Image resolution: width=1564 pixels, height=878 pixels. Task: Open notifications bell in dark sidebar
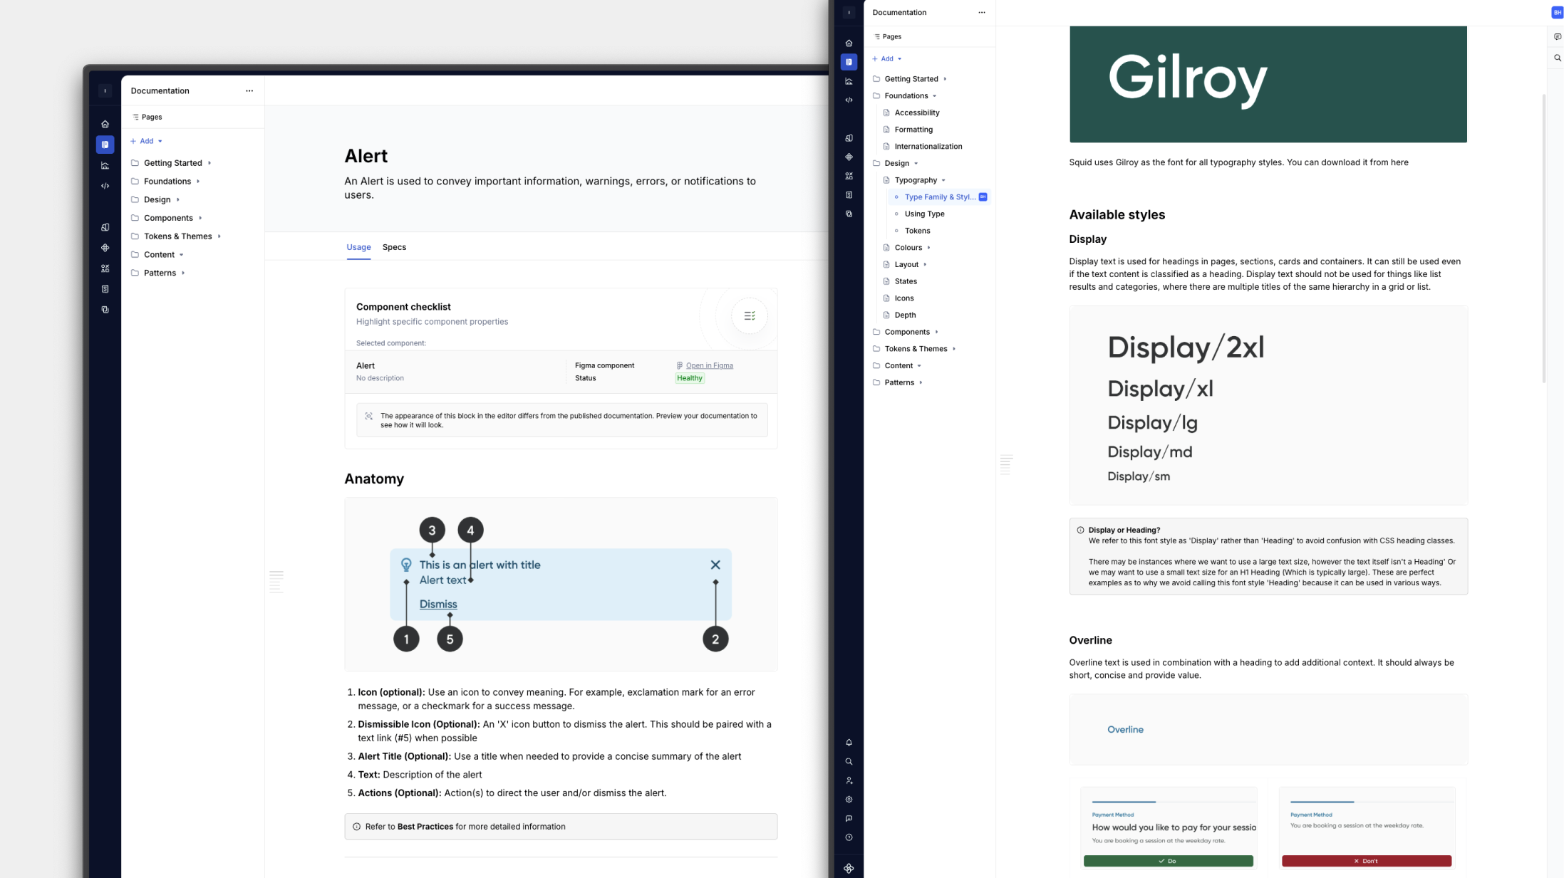[849, 743]
